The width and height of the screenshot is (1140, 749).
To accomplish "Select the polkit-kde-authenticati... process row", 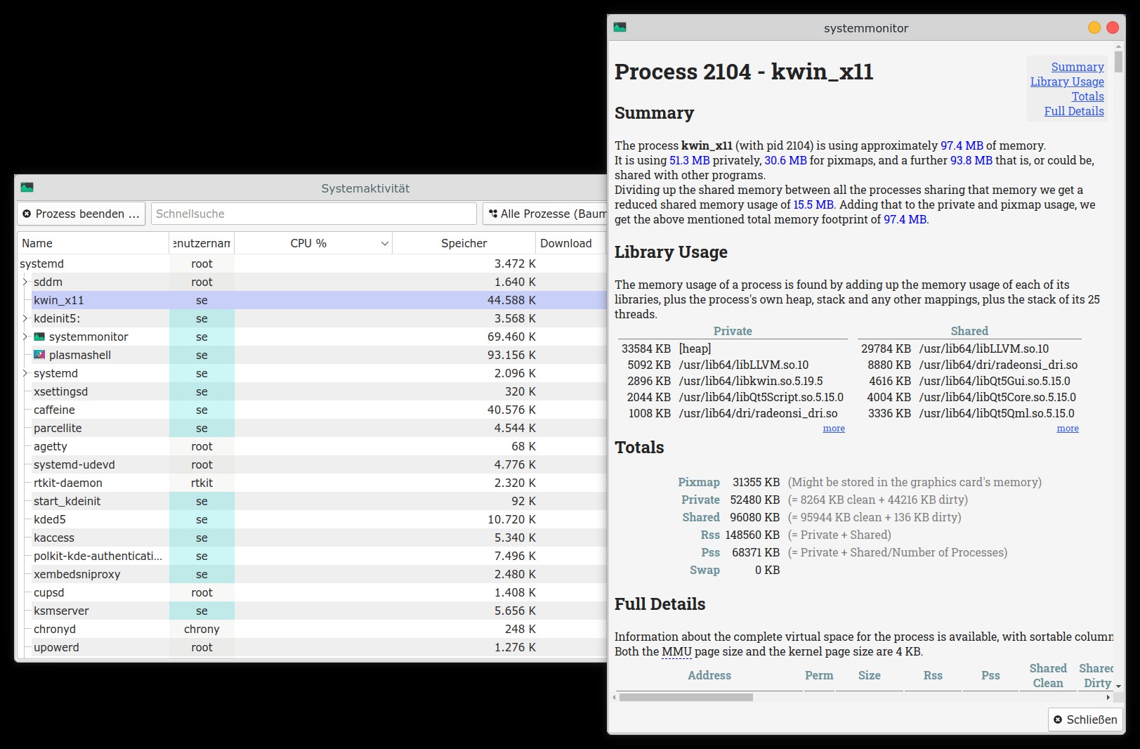I will point(311,556).
